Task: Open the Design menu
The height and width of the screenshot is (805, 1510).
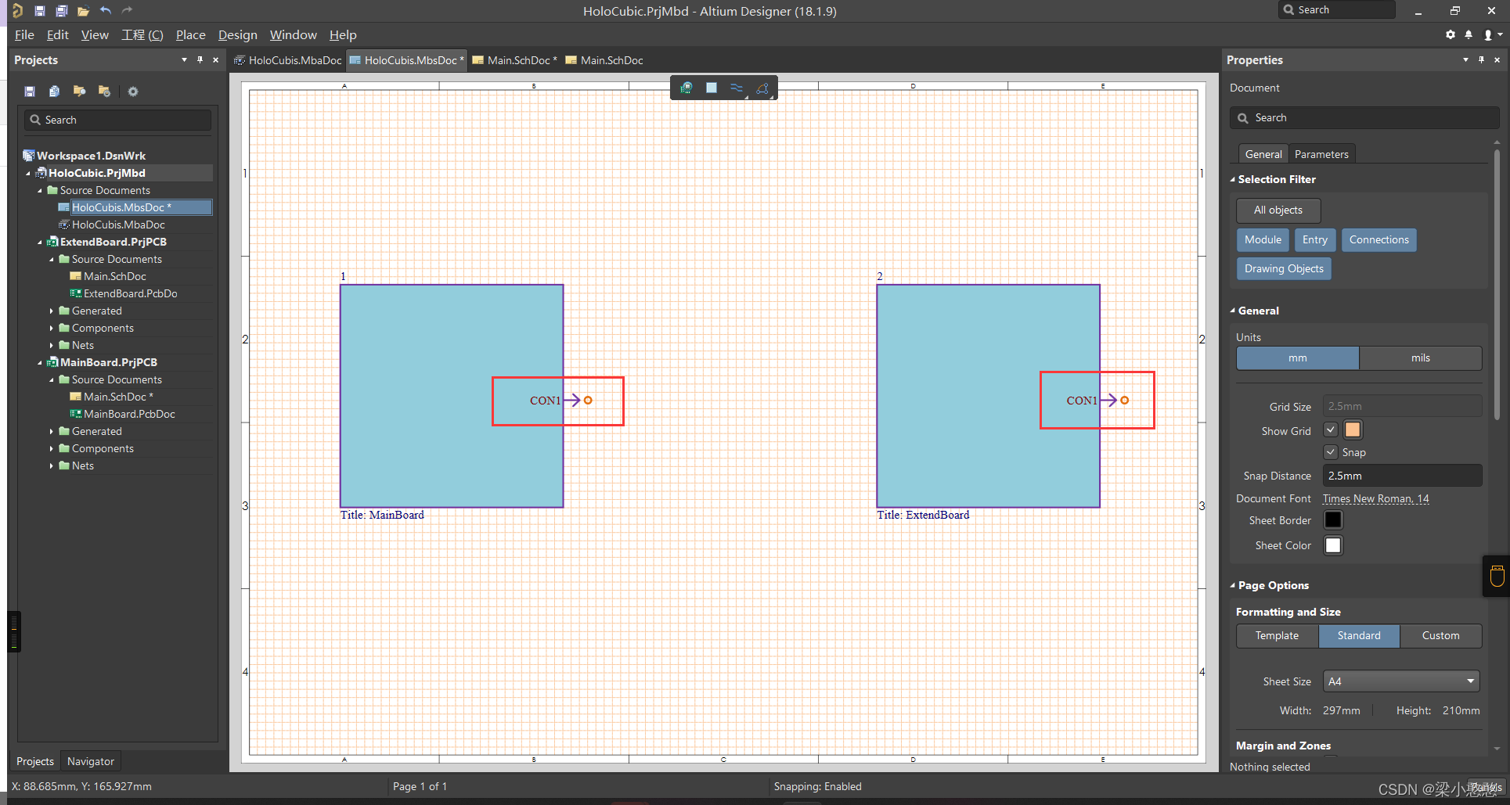Action: coord(237,34)
